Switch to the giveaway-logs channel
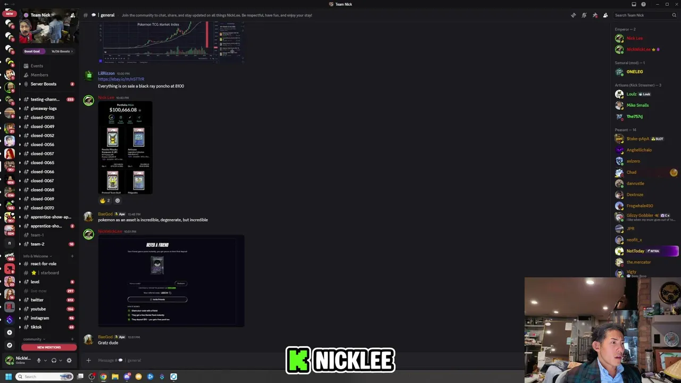The image size is (681, 383). click(48, 109)
